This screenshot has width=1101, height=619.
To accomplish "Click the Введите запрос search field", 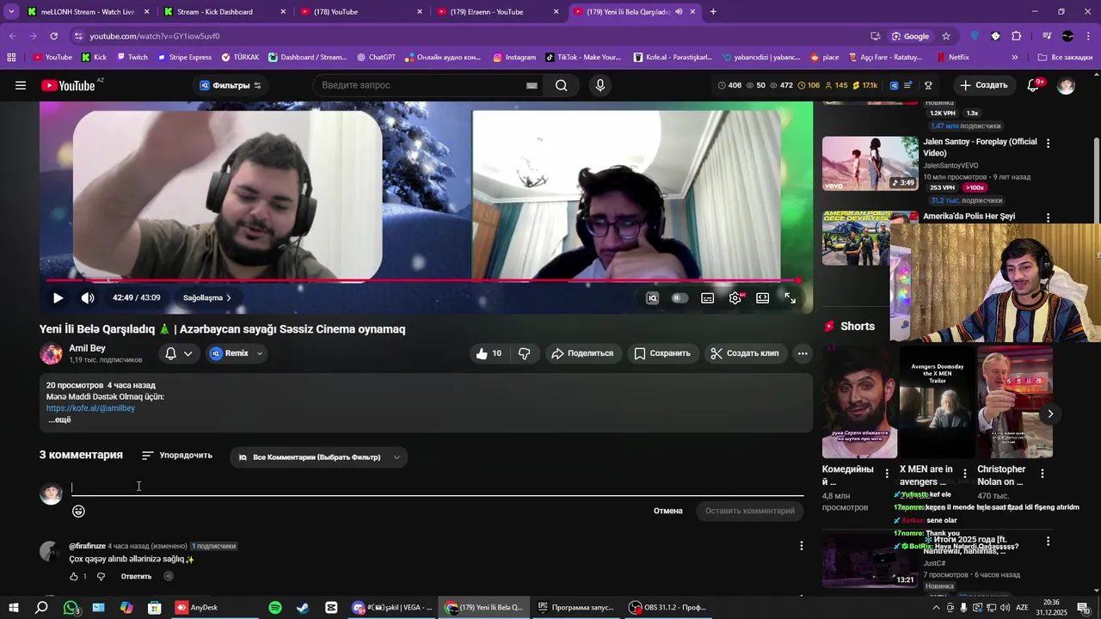I will pyautogui.click(x=417, y=85).
